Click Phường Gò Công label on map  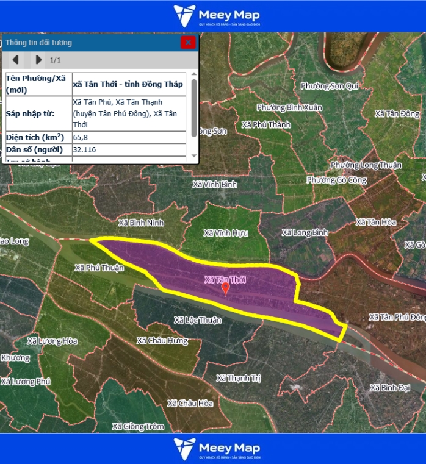pos(336,180)
